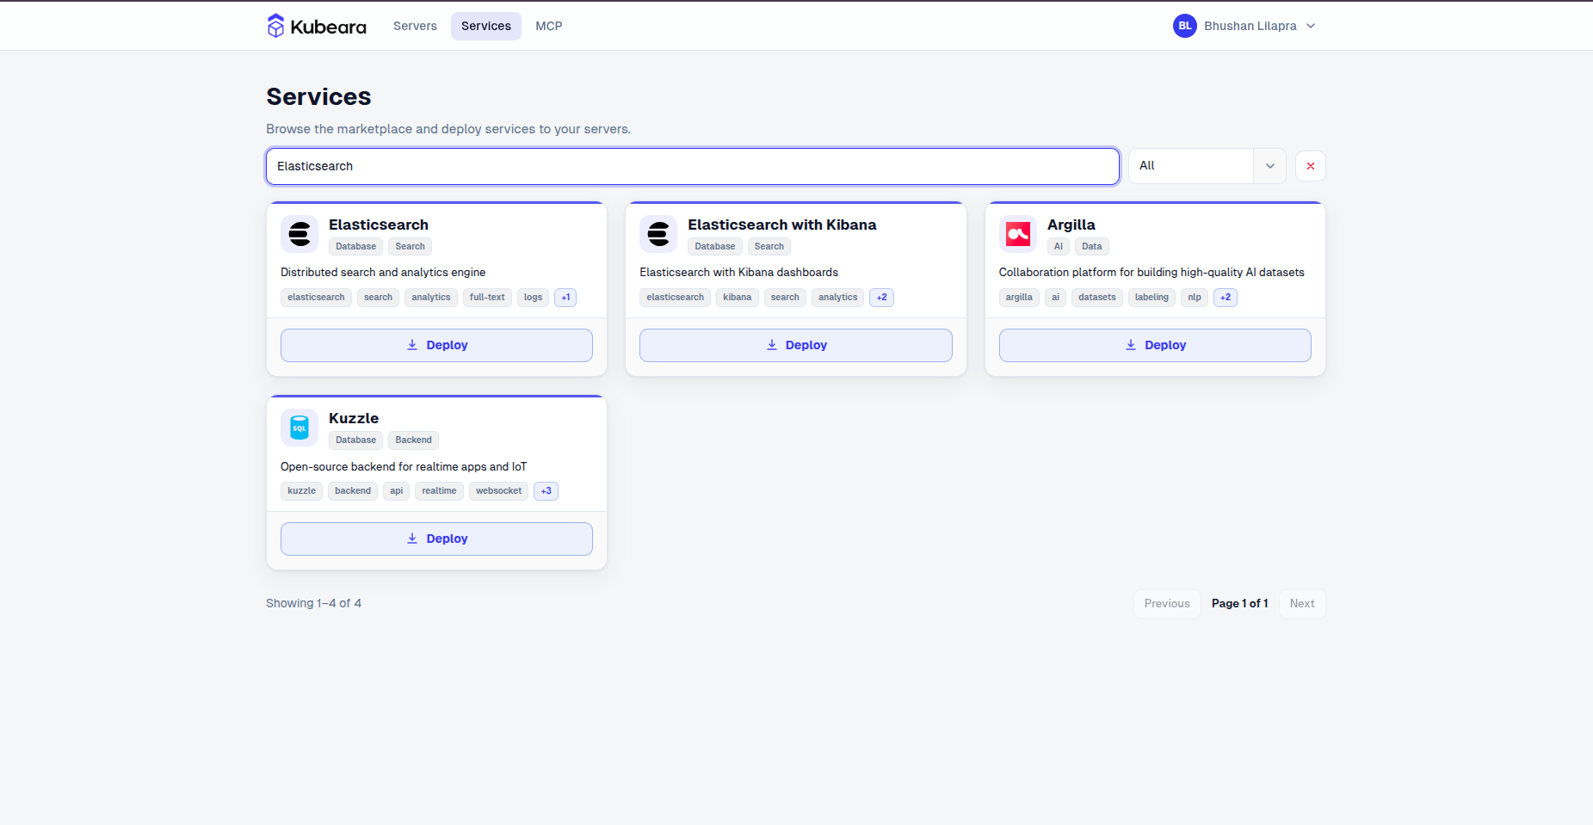Click the Previous page button
1593x825 pixels.
coord(1167,603)
